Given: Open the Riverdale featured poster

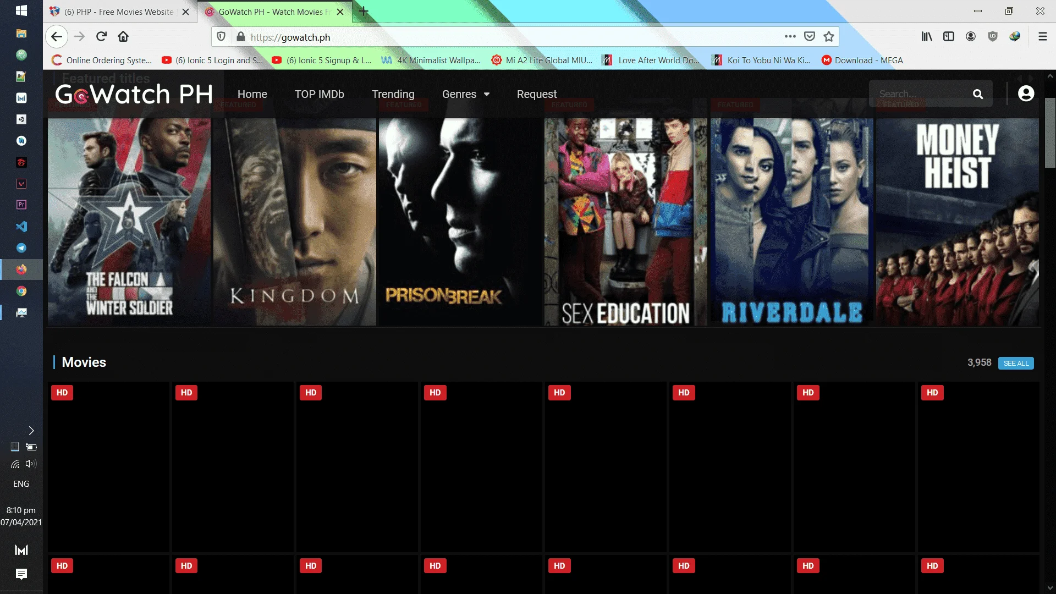Looking at the screenshot, I should tap(792, 222).
